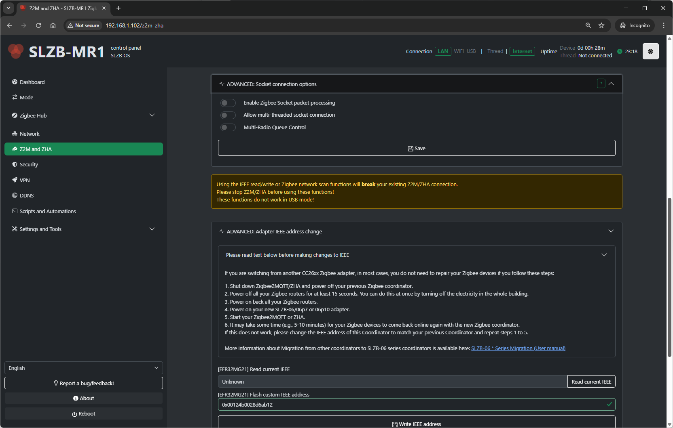
Task: Reload the page using the refresh icon
Action: [x=38, y=25]
